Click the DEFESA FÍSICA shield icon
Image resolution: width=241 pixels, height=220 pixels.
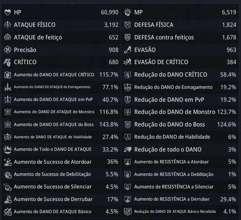coord(127,25)
